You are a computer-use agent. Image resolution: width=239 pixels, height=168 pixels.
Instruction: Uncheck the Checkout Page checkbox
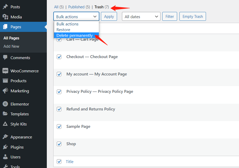click(x=59, y=57)
